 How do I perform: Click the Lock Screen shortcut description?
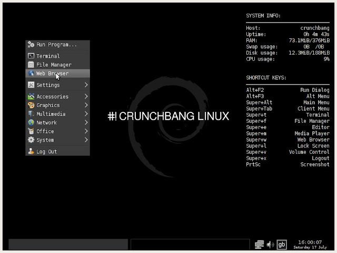pyautogui.click(x=313, y=146)
